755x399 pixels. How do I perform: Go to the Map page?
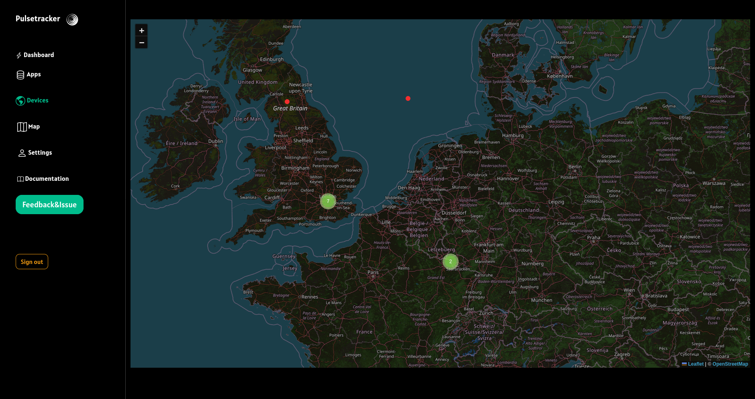pyautogui.click(x=29, y=127)
